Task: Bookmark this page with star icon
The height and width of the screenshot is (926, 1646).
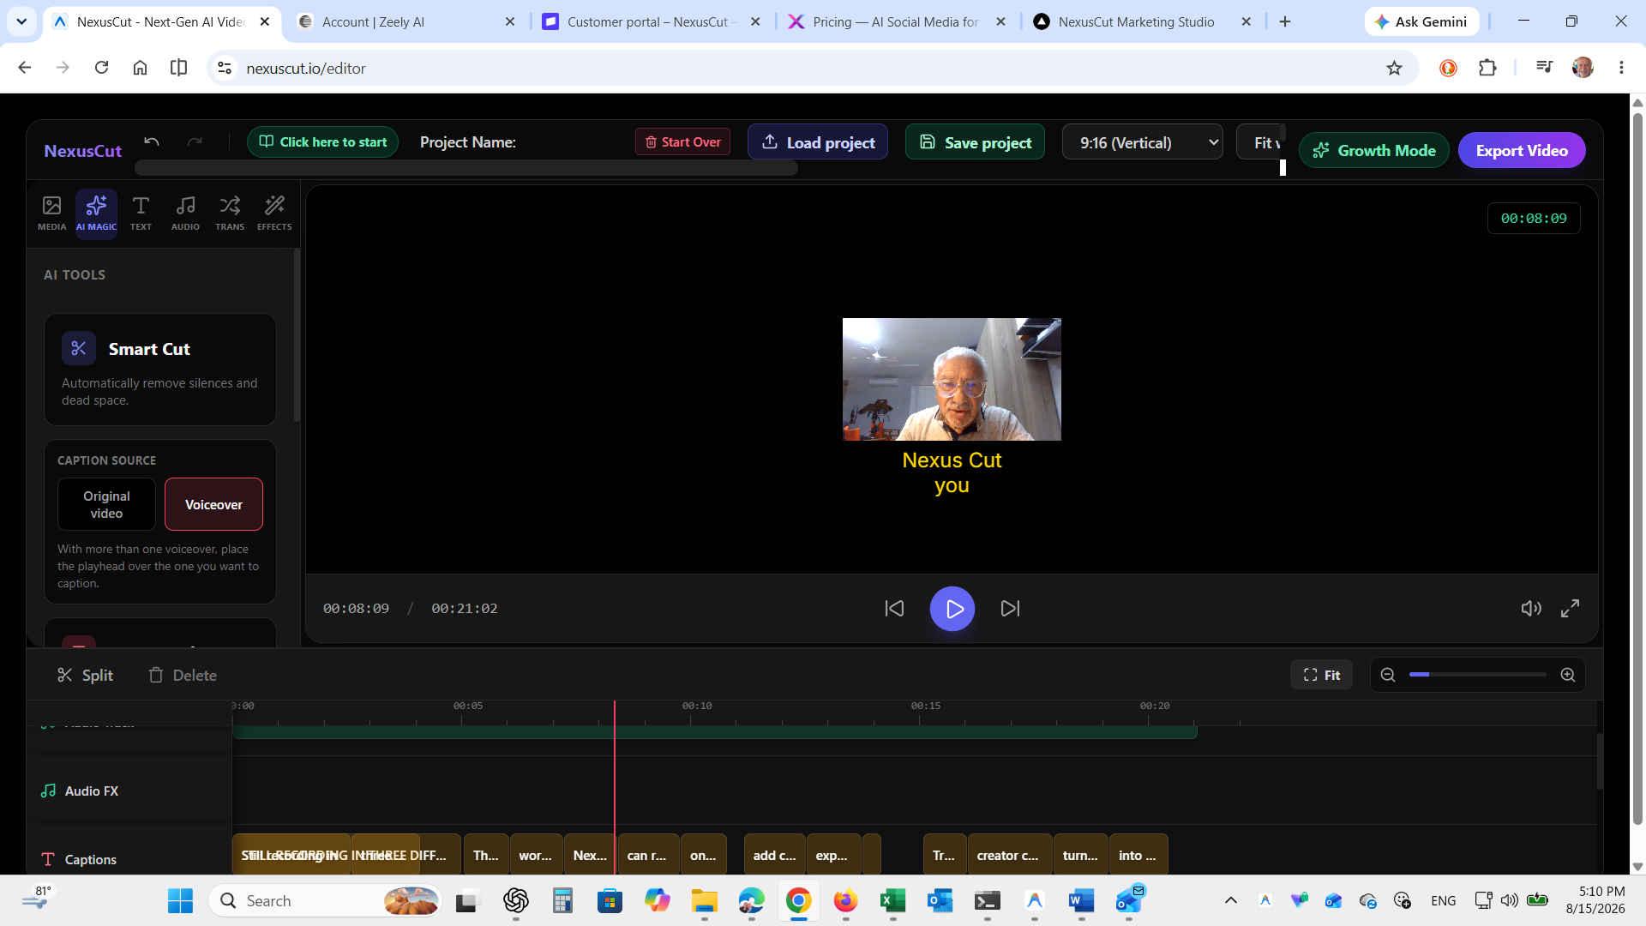Action: pyautogui.click(x=1394, y=68)
